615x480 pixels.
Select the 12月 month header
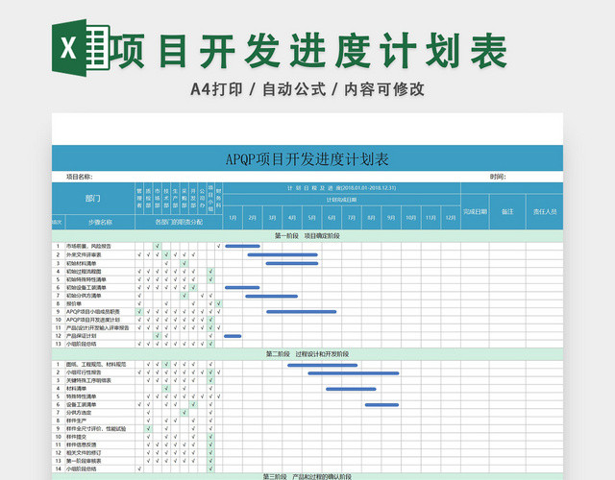click(451, 218)
